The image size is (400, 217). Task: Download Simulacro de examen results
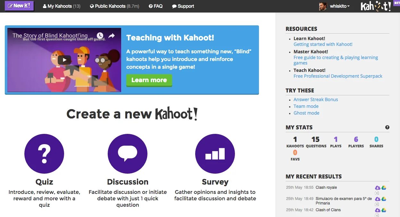click(x=378, y=199)
